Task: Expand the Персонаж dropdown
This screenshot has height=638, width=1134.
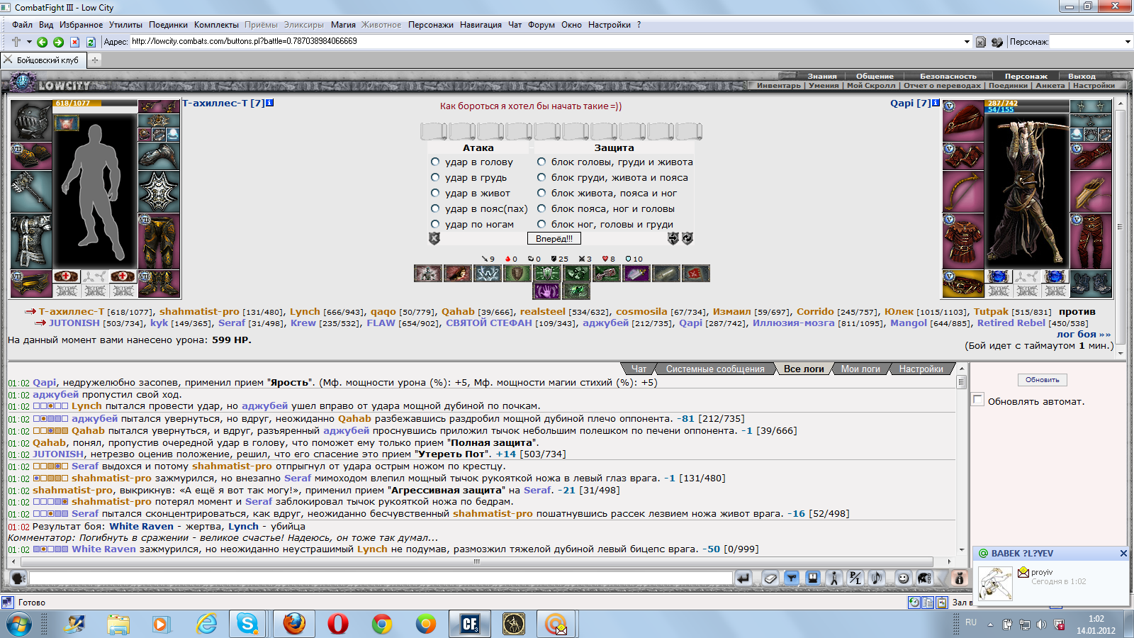Action: tap(1128, 42)
